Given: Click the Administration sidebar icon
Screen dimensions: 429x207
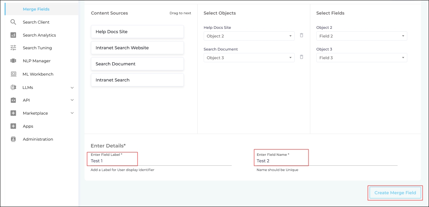Looking at the screenshot, I should coord(13,139).
